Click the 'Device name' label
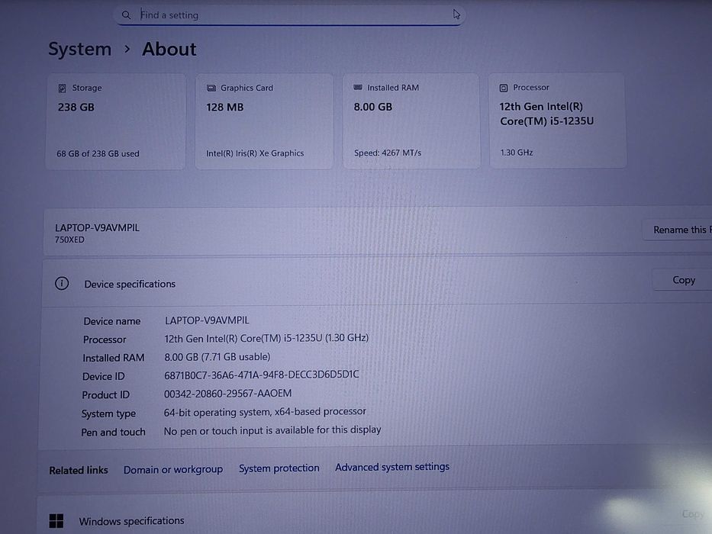This screenshot has width=712, height=534. click(x=111, y=321)
